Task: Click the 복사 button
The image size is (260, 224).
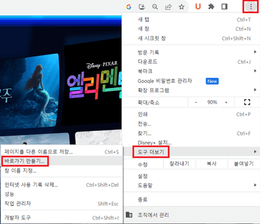Action: [212, 164]
